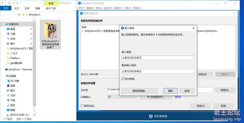244x123 pixels.
Task: Open Bandizip 视图(V) menu
Action: click(118, 8)
